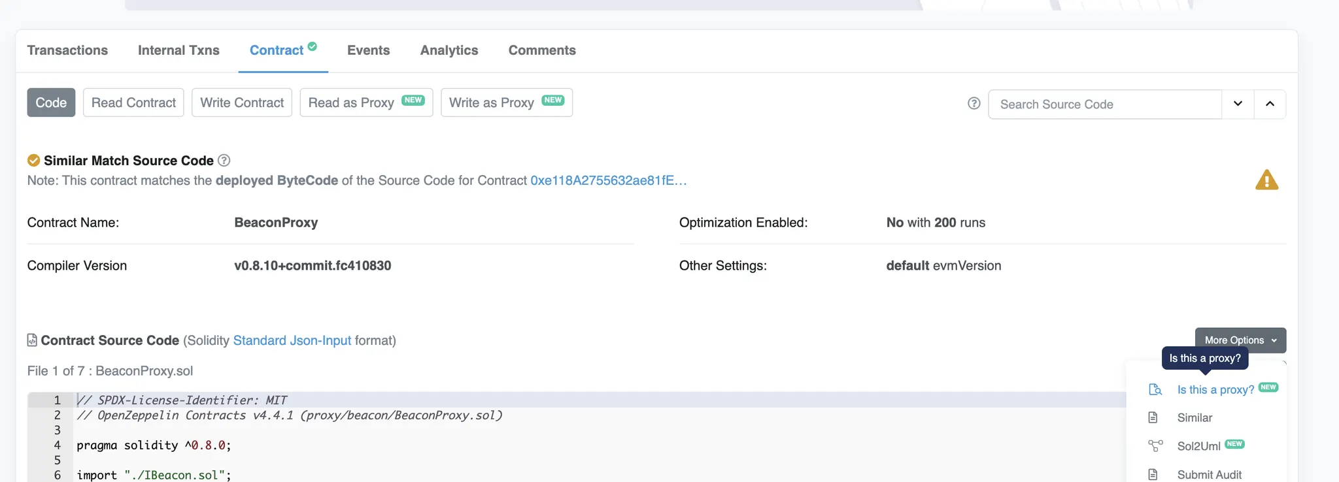Go to previous search match up arrow
Viewport: 1339px width, 482px height.
click(x=1270, y=104)
